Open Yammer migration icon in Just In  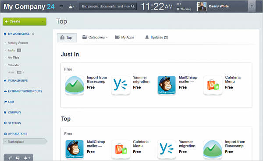121,86
